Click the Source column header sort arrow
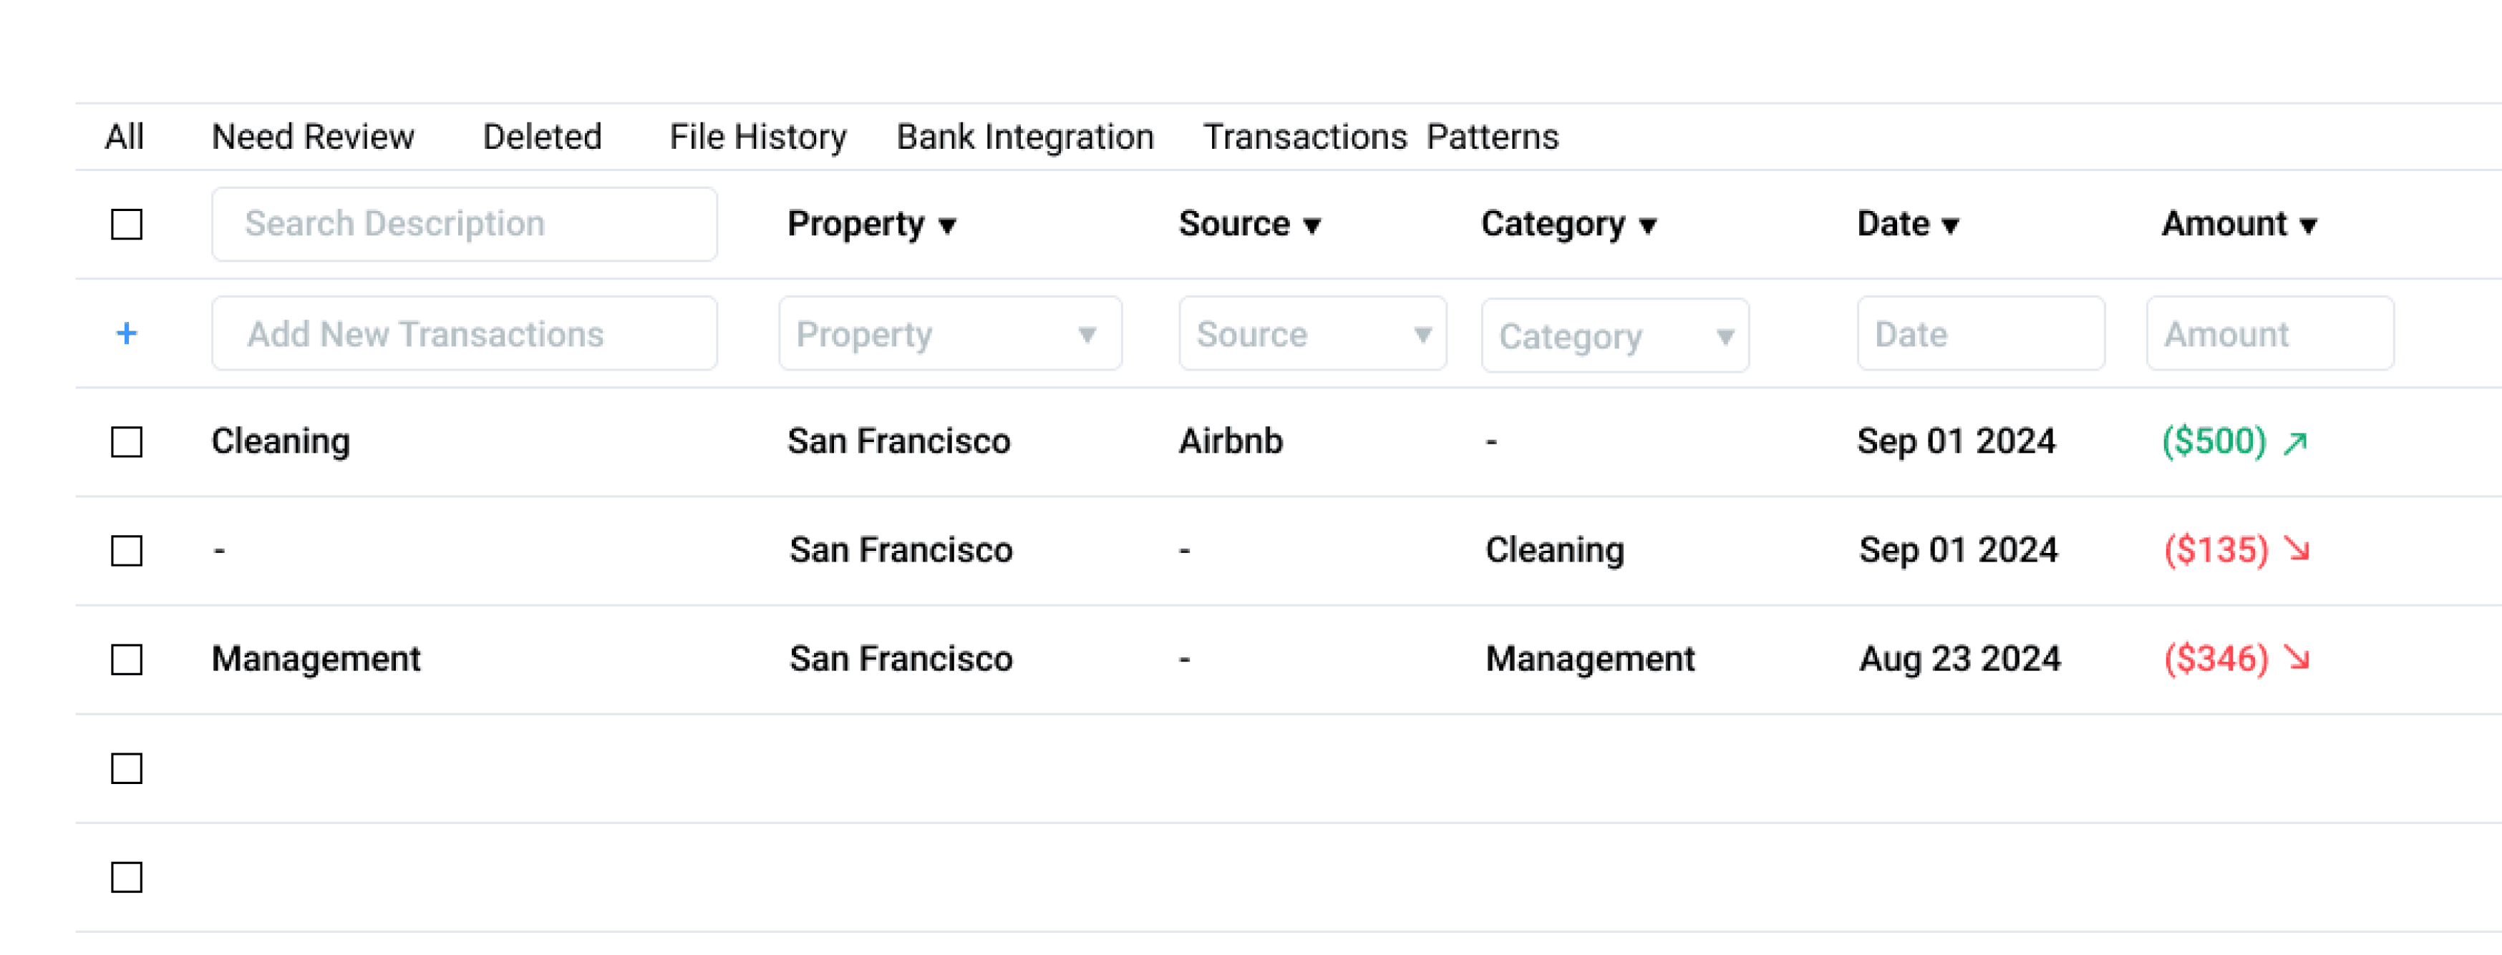The image size is (2502, 955). (x=1312, y=226)
